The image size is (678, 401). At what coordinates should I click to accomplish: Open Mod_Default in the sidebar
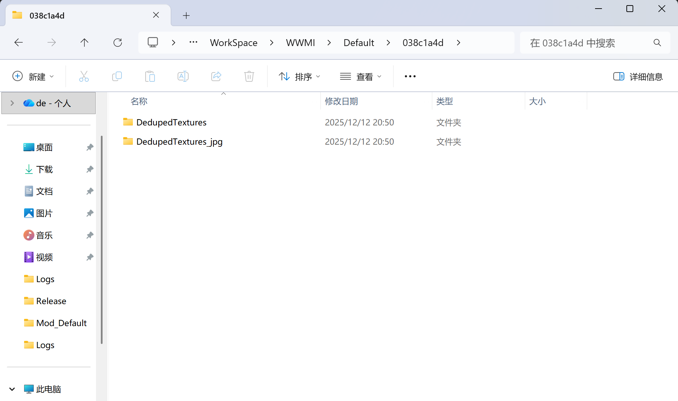point(61,323)
